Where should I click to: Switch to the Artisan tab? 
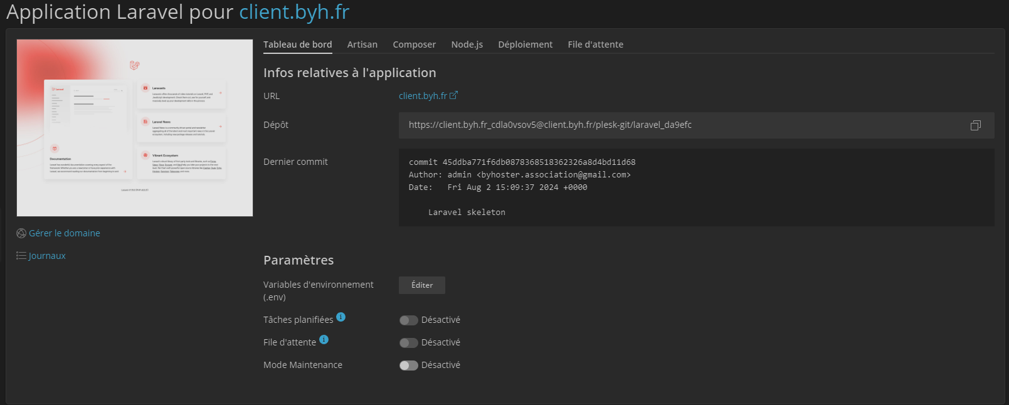tap(362, 45)
